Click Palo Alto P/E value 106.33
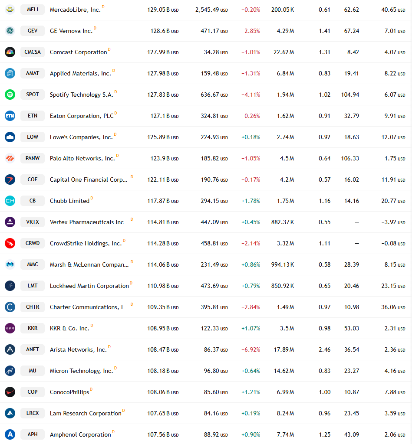Image resolution: width=412 pixels, height=444 pixels. click(350, 159)
